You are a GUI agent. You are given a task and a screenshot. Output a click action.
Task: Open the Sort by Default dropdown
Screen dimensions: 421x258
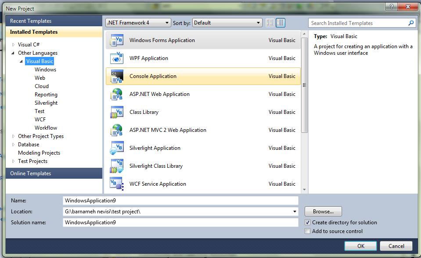point(227,23)
